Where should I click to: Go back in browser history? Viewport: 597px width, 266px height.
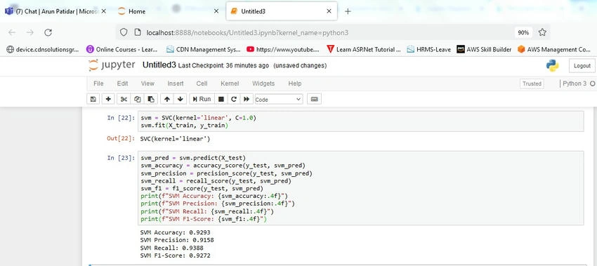12,33
